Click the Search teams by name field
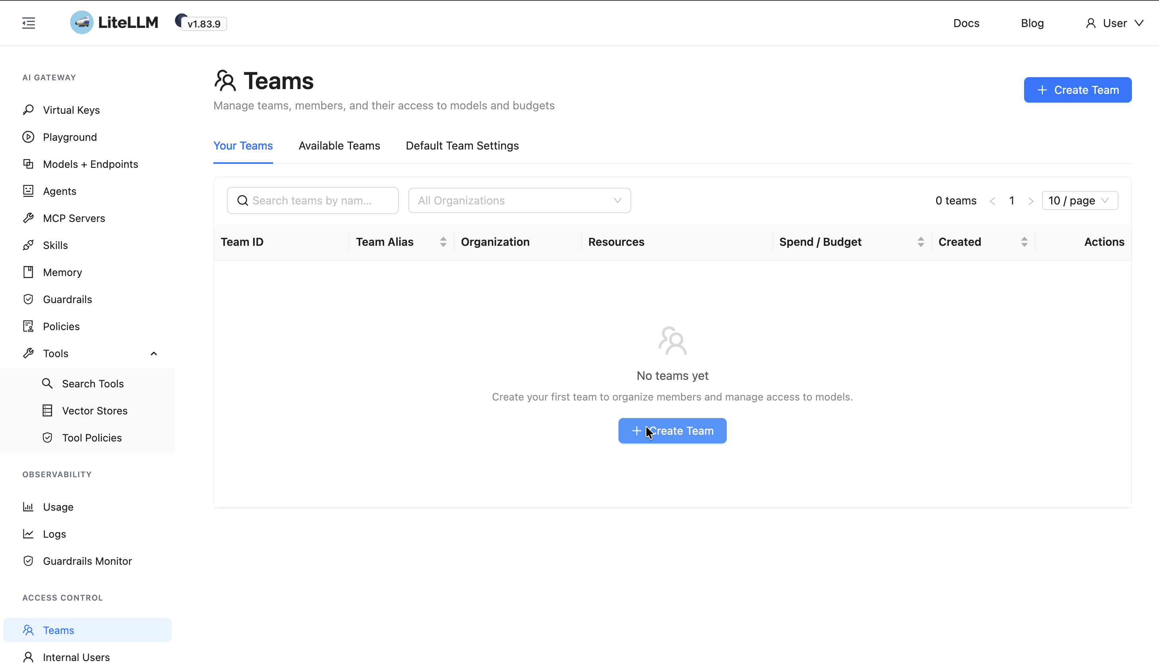This screenshot has height=665, width=1159. pyautogui.click(x=313, y=200)
